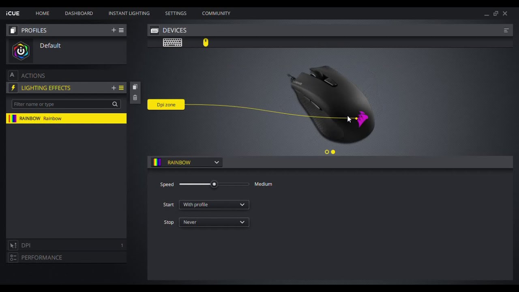
Task: Expand the Performance section
Action: tap(66, 258)
